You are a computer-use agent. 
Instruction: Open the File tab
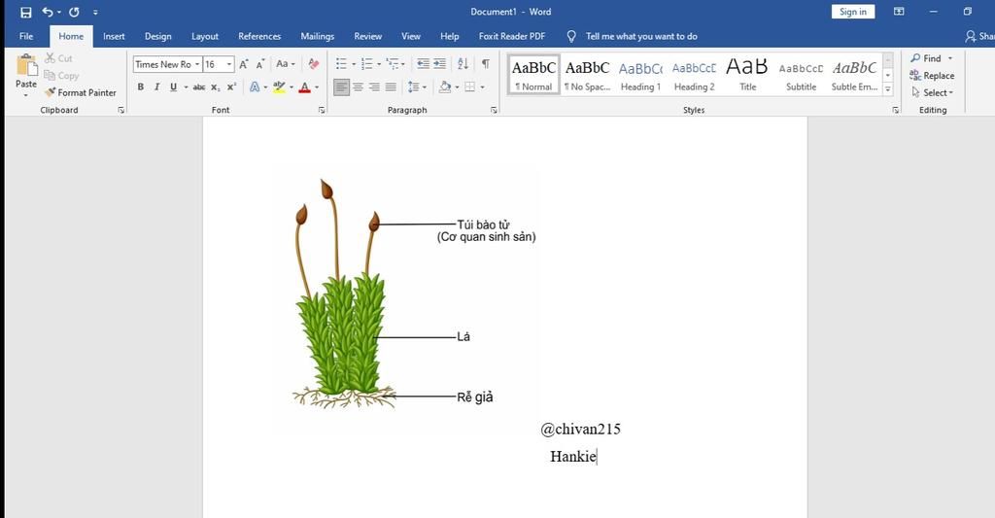[26, 36]
